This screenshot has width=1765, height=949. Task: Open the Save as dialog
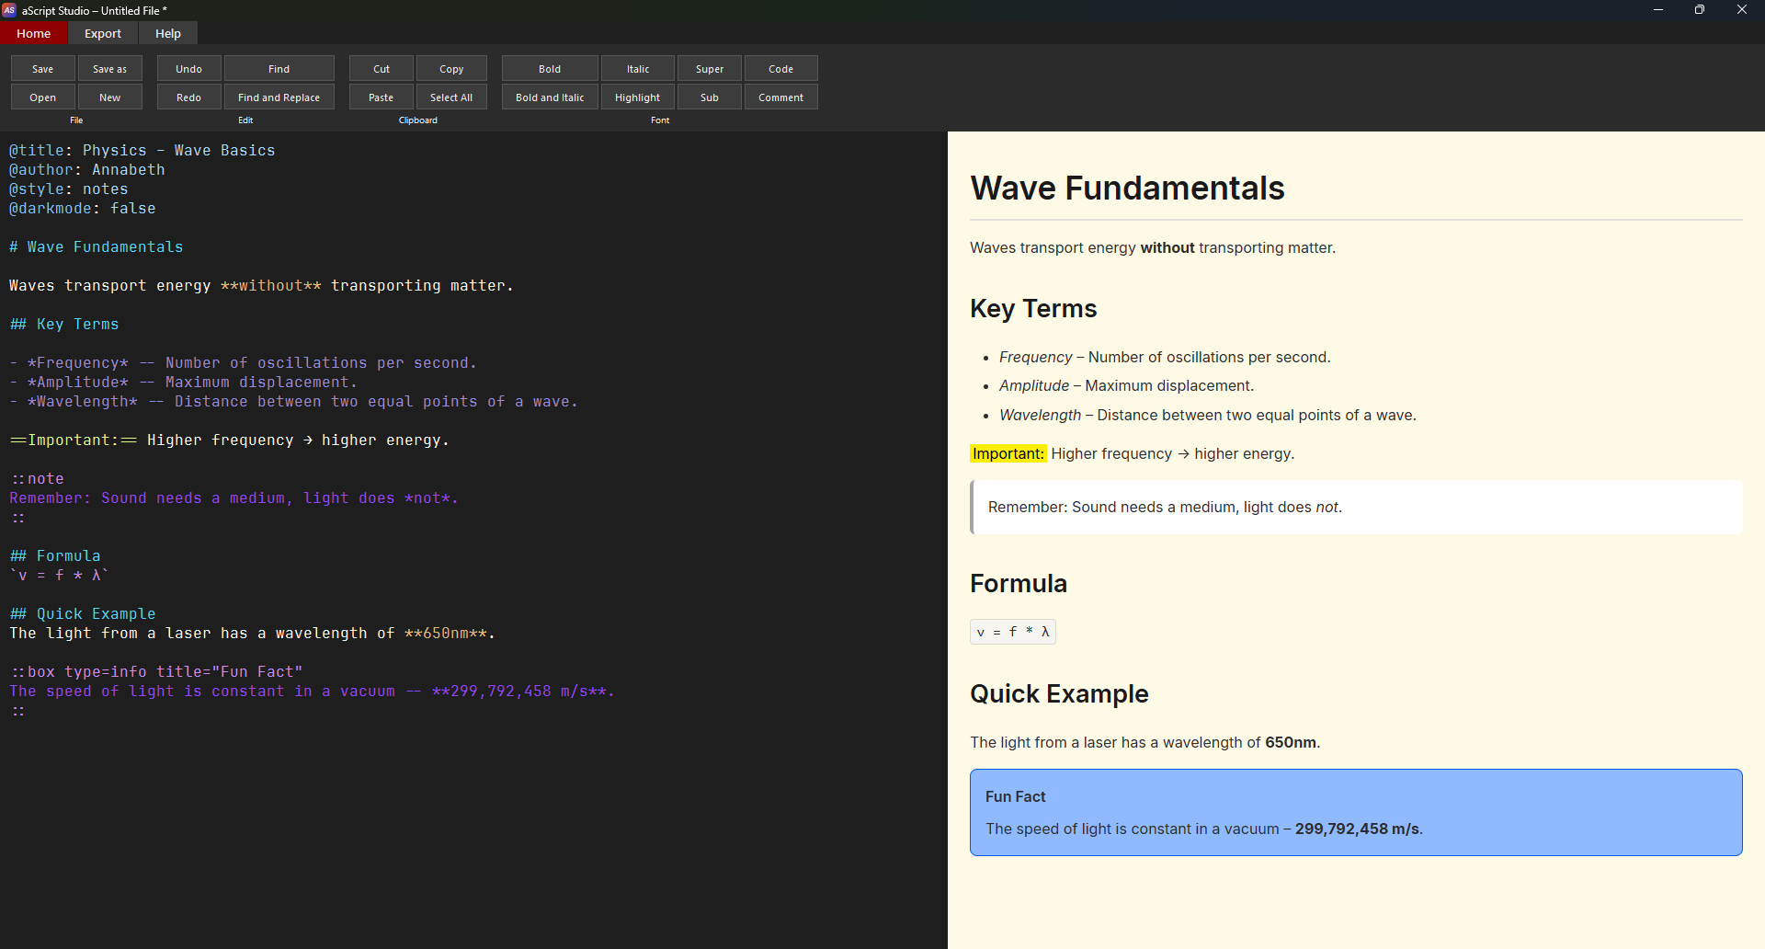[x=109, y=69]
